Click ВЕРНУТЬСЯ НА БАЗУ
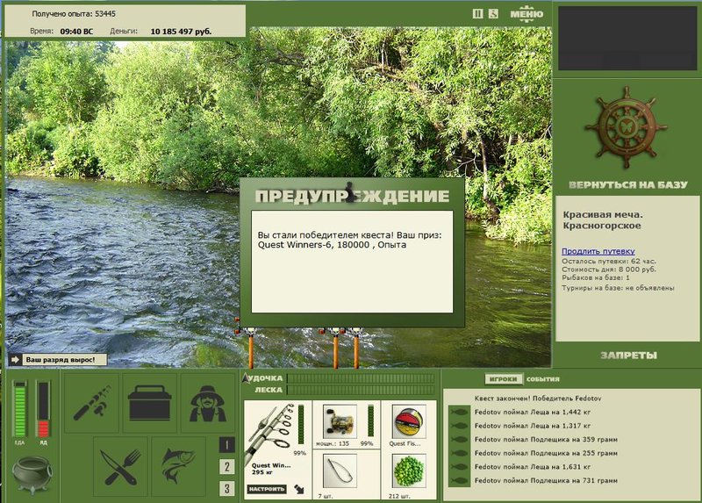Screen dimensions: 702x503 (627, 184)
